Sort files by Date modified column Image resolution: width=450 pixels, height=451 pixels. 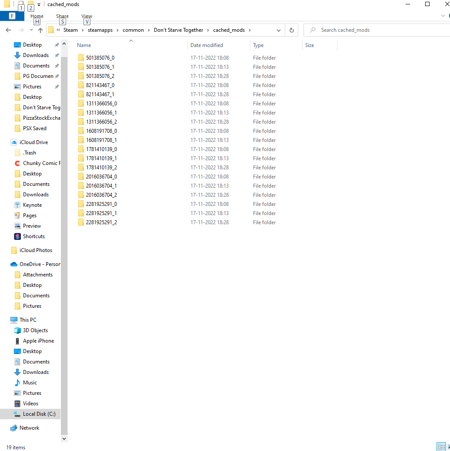(x=207, y=45)
